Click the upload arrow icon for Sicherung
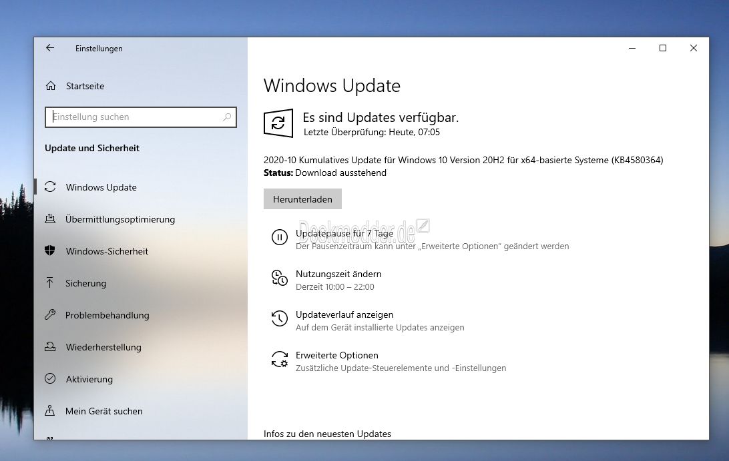The width and height of the screenshot is (729, 461). tap(50, 283)
